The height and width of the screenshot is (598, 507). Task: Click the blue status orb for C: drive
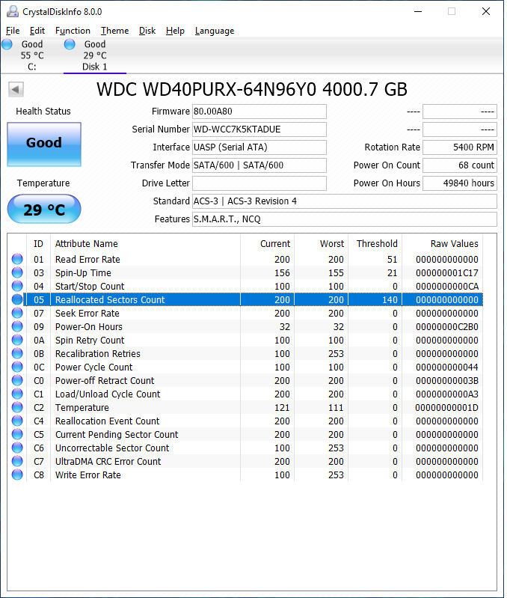tap(7, 44)
